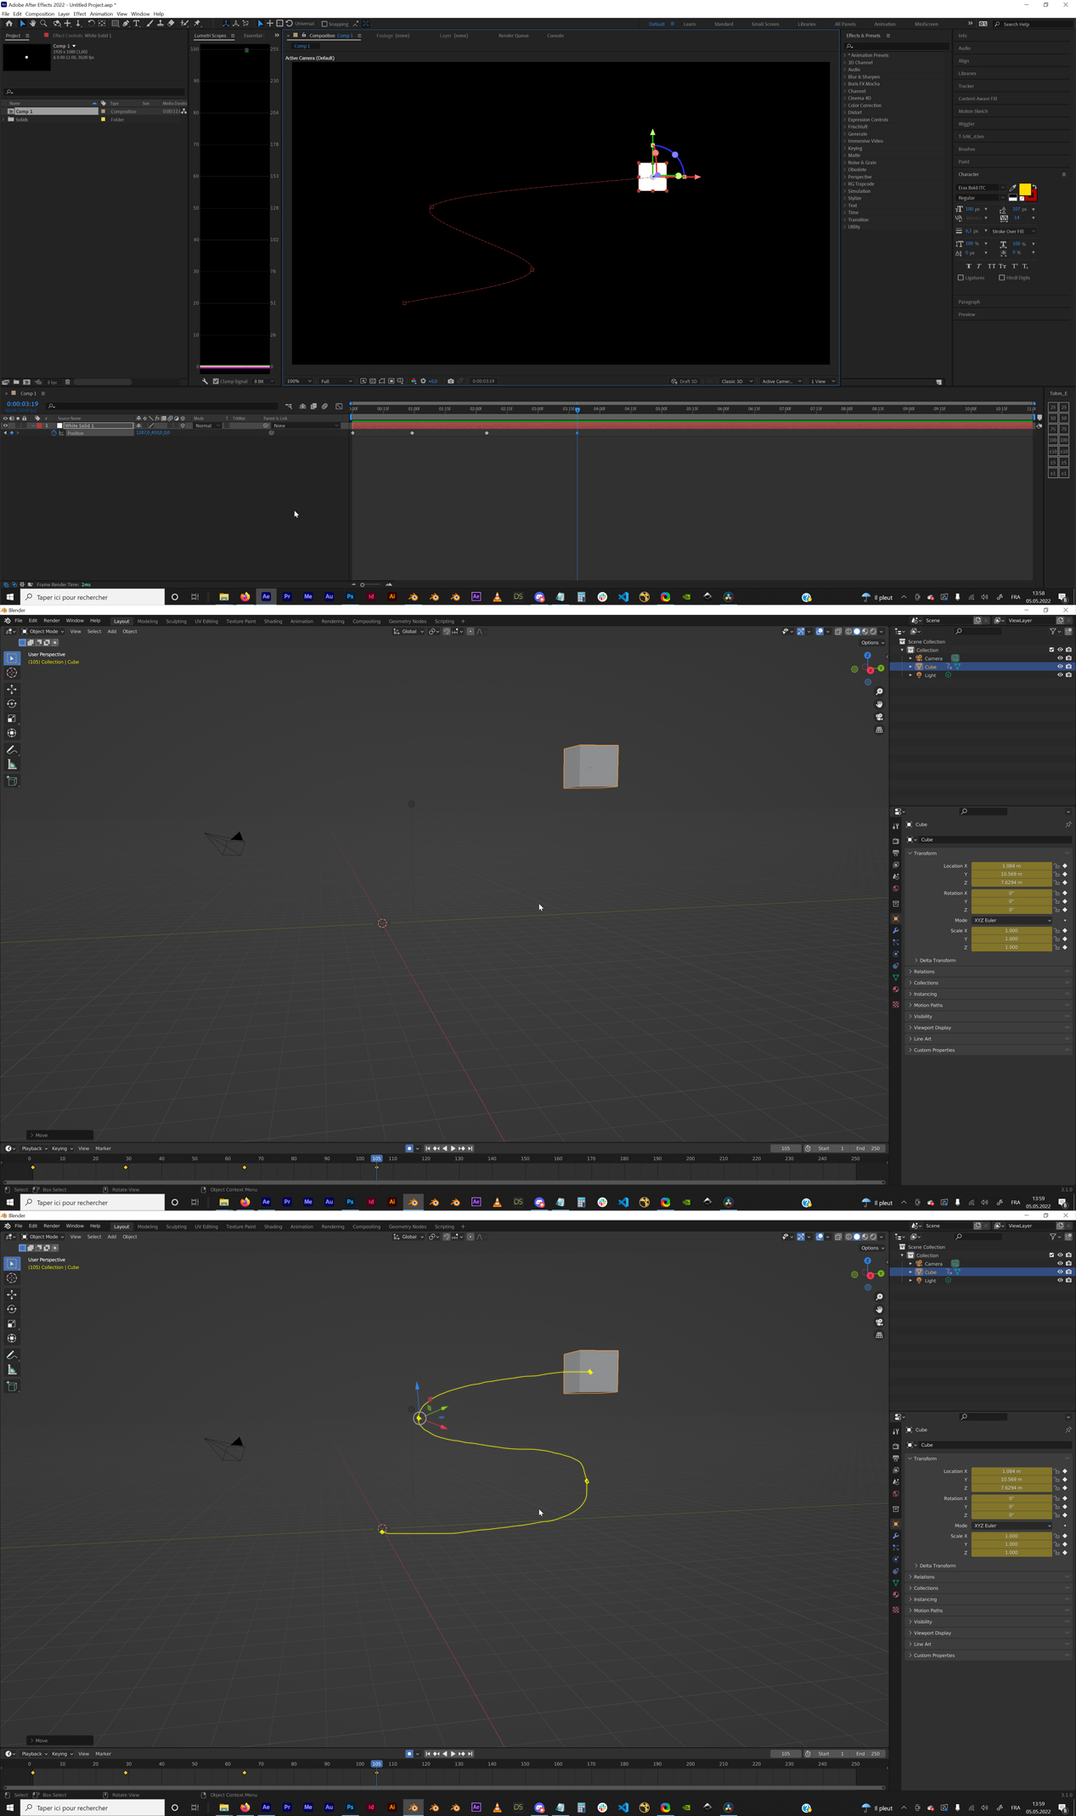Select the Add Cube tool in upper Blender window
1076x1816 pixels.
click(x=12, y=781)
